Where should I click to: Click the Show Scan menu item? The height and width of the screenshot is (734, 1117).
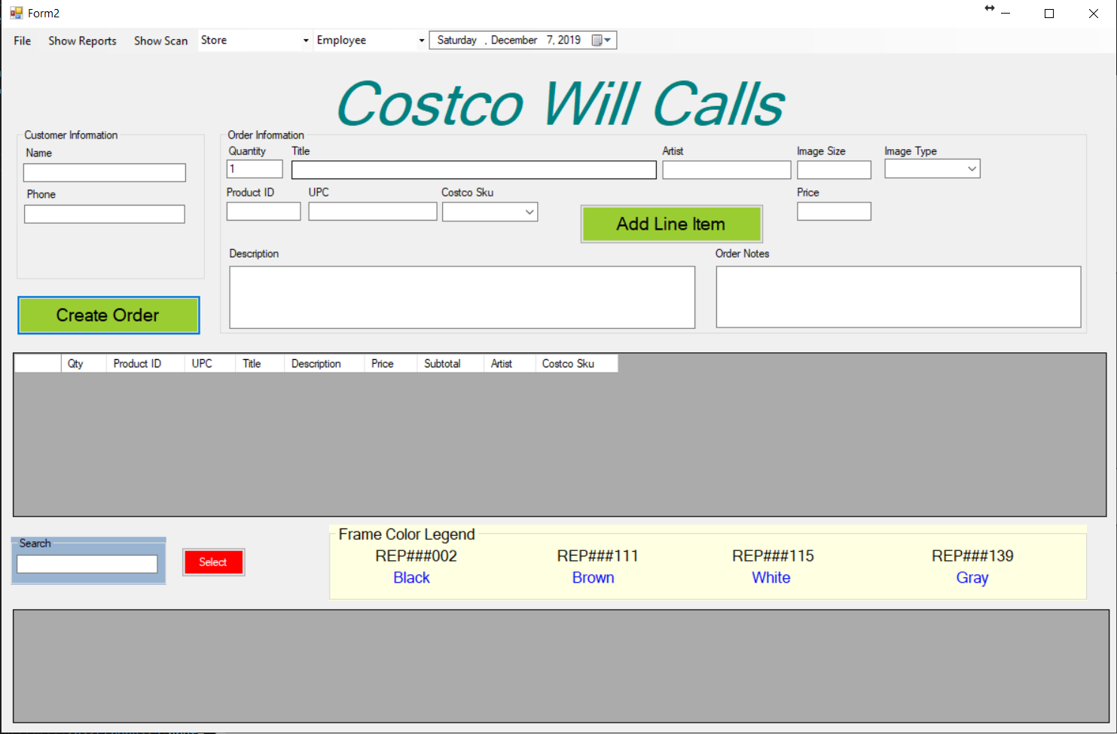[160, 41]
